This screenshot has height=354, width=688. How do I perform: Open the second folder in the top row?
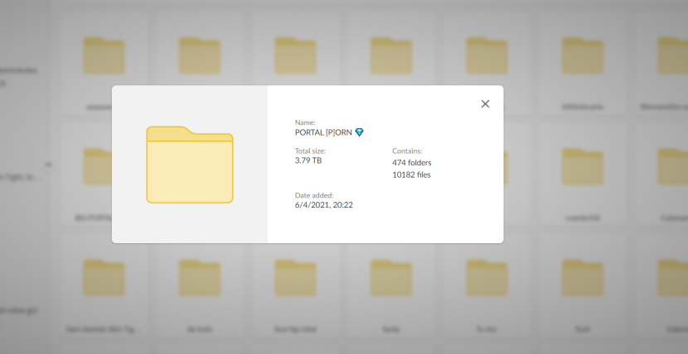200,55
